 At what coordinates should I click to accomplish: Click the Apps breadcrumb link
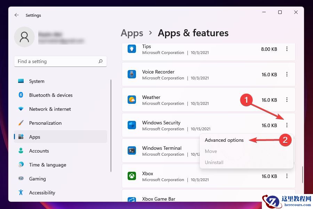click(132, 33)
